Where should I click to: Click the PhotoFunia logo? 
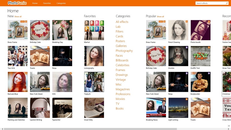coord(17,3)
